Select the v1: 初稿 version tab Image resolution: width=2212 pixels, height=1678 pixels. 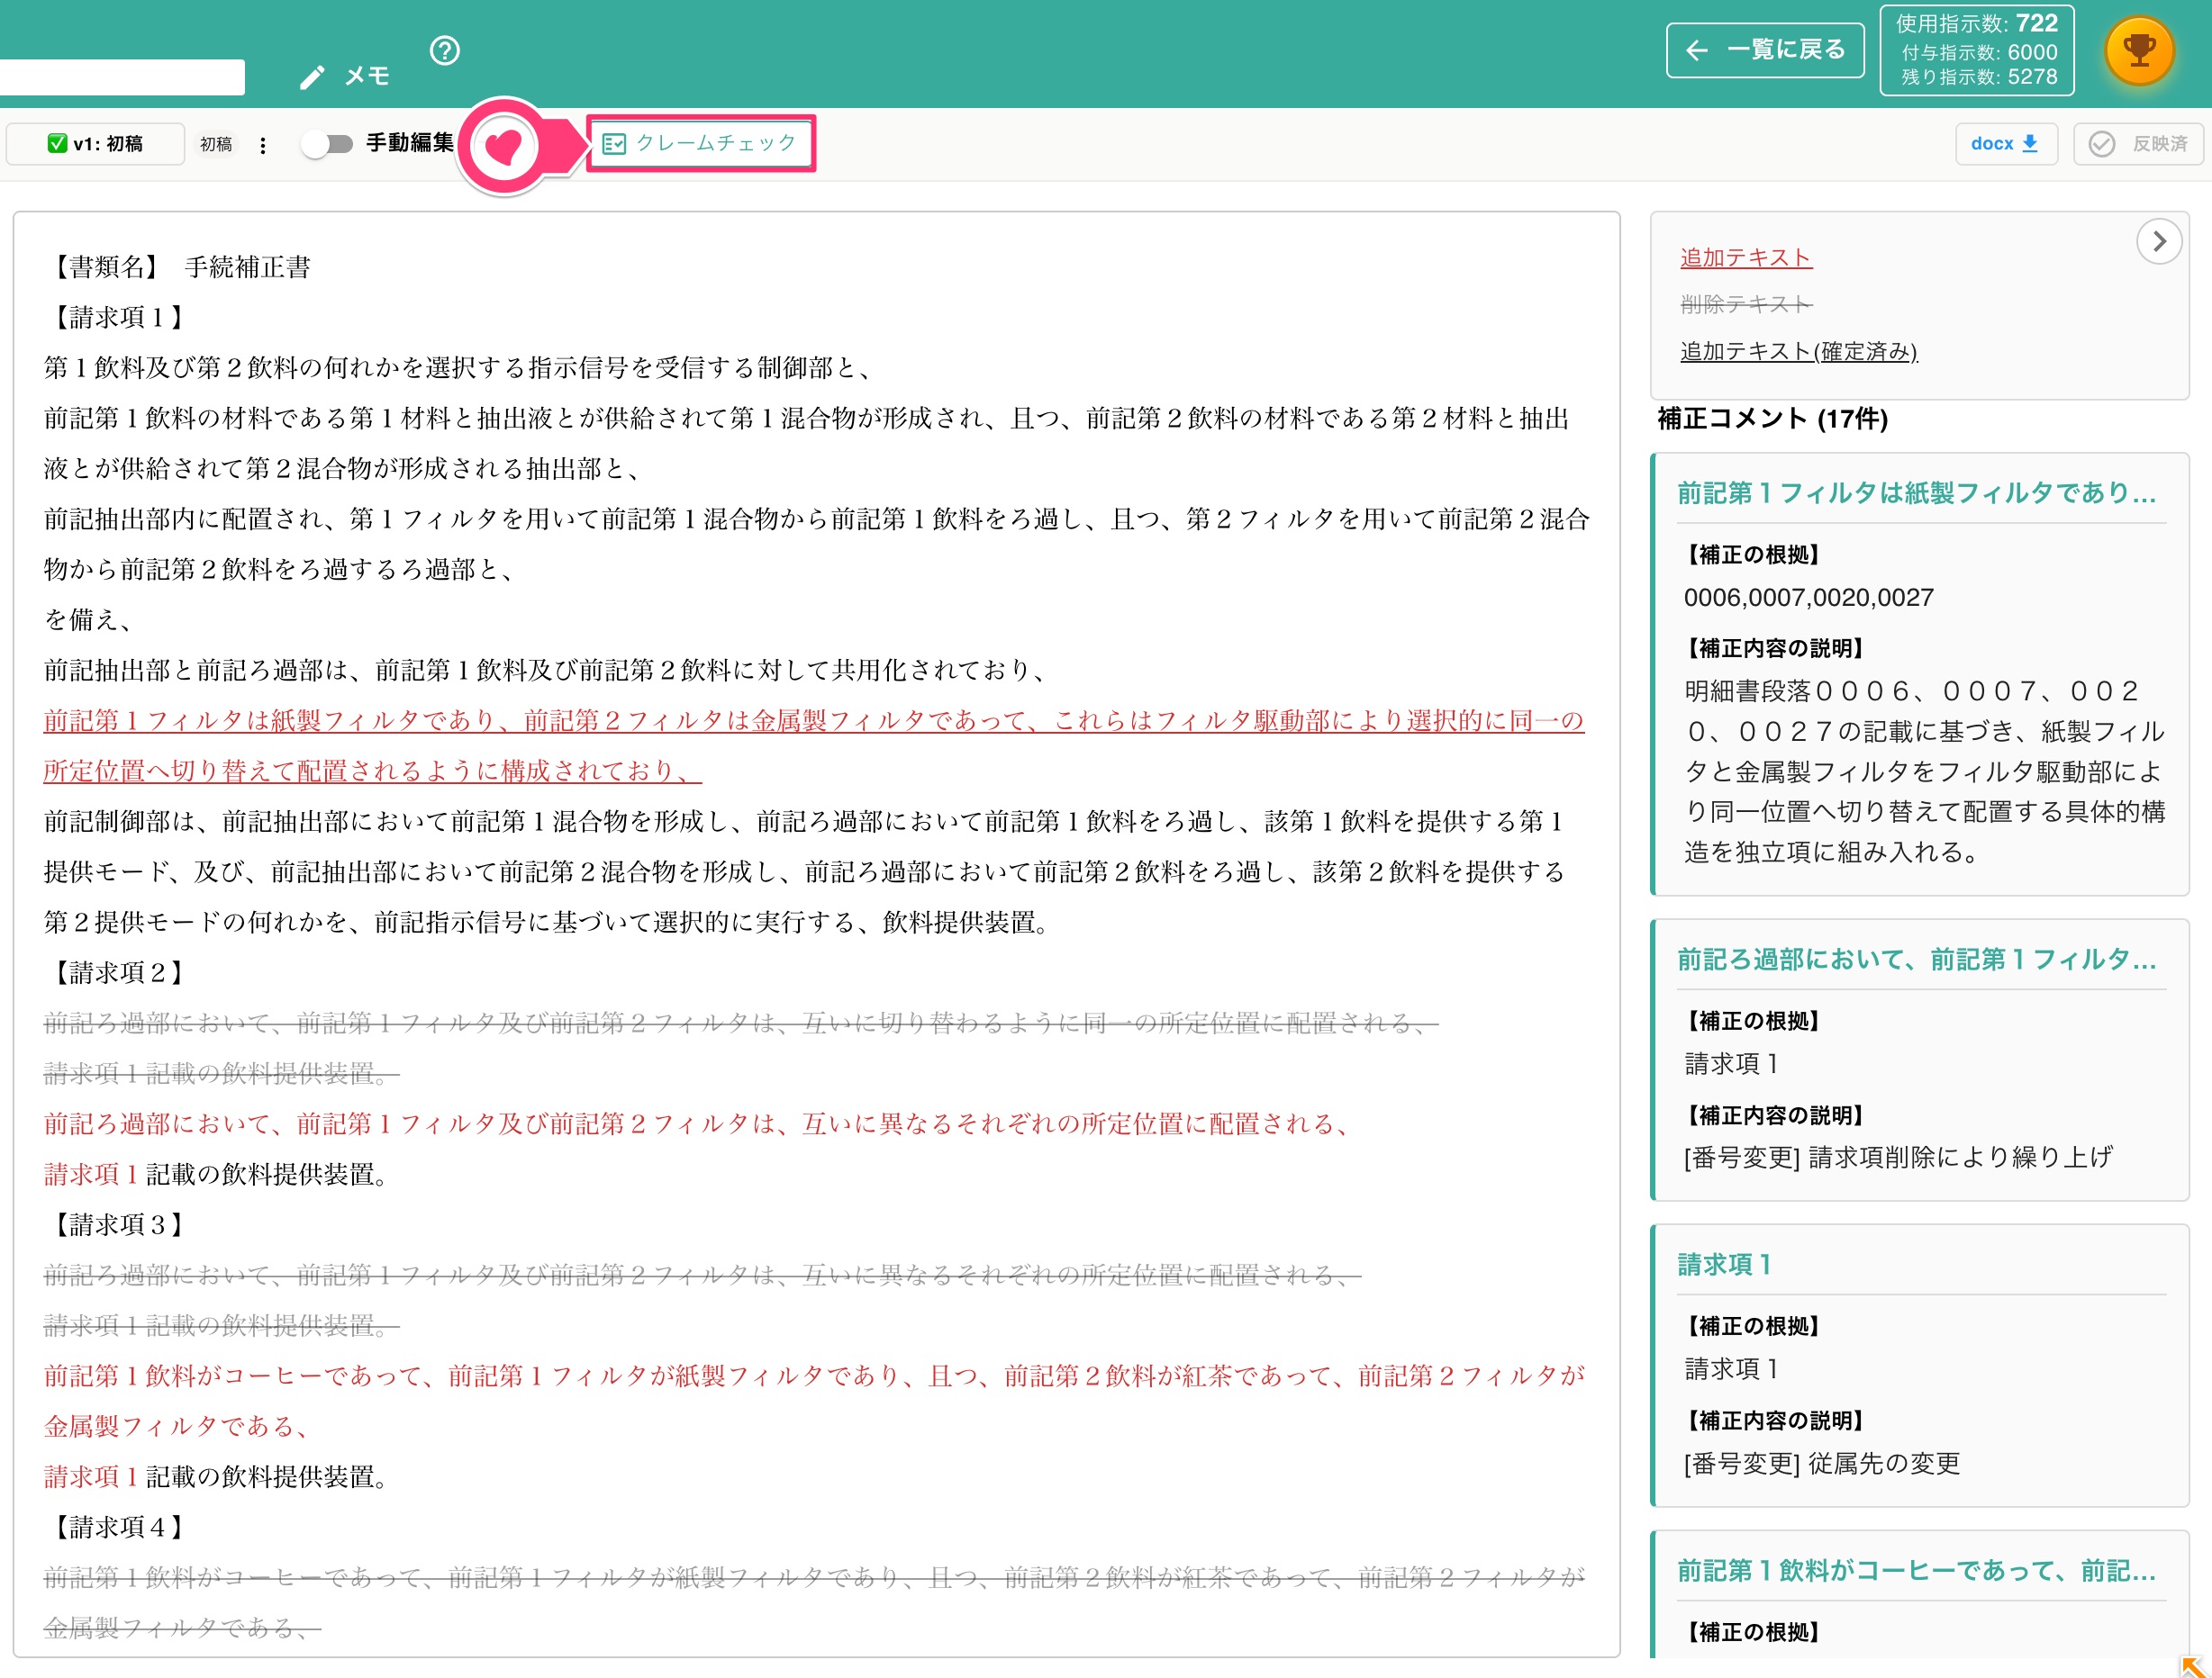96,144
